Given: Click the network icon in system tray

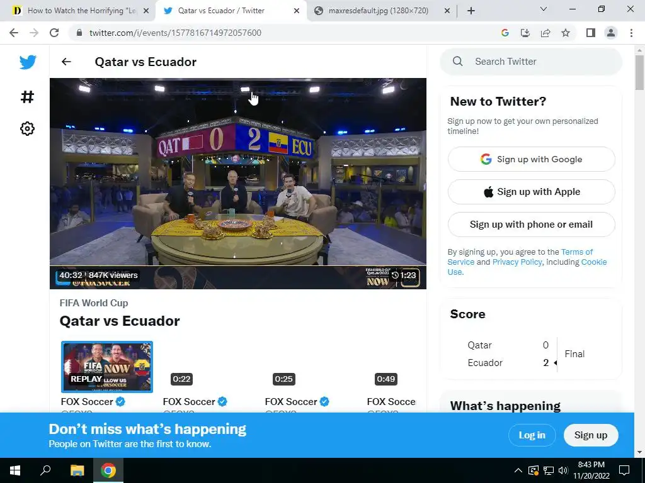Looking at the screenshot, I should pyautogui.click(x=549, y=470).
